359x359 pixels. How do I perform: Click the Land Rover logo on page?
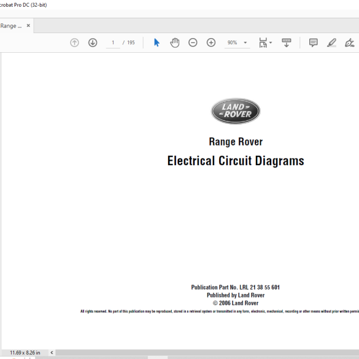pyautogui.click(x=236, y=111)
